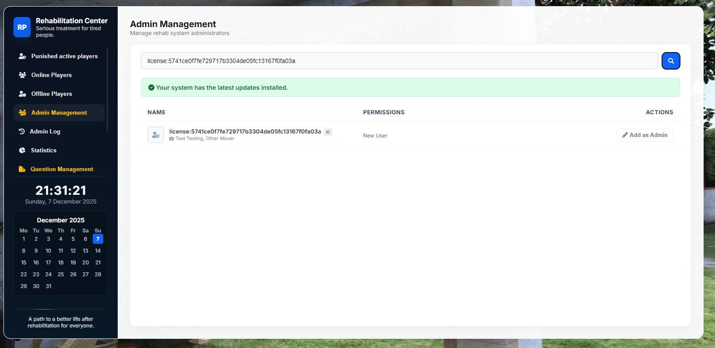Select December 7 highlighted in calendar

click(98, 239)
